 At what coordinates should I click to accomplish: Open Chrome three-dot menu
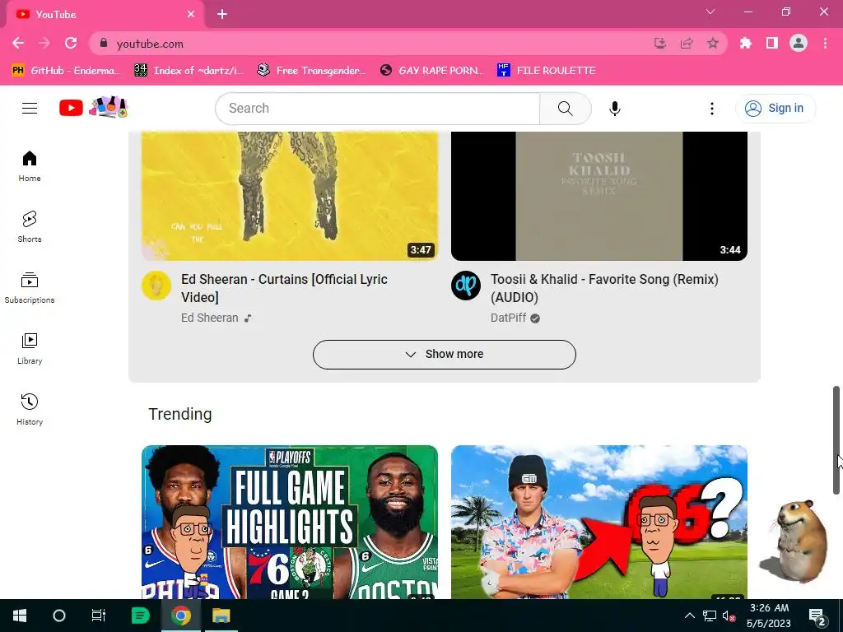[825, 43]
